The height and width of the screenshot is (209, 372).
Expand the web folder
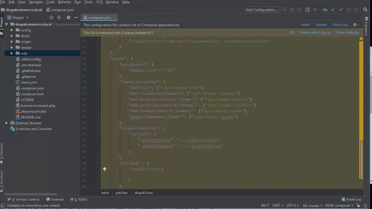pos(12,53)
